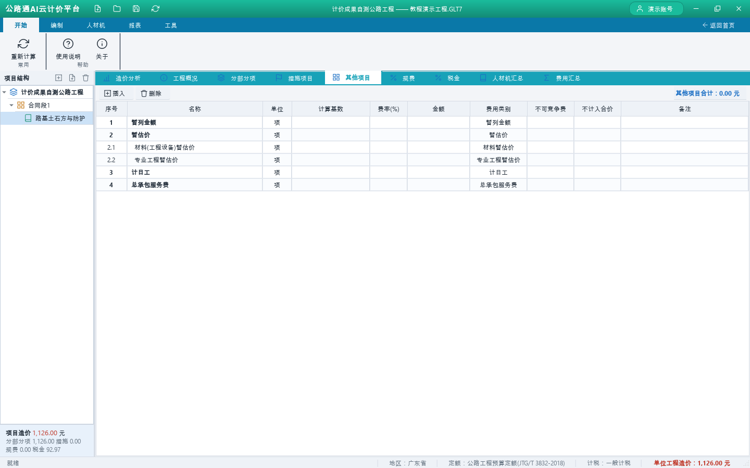Click the 计算基数 column header

[331, 109]
